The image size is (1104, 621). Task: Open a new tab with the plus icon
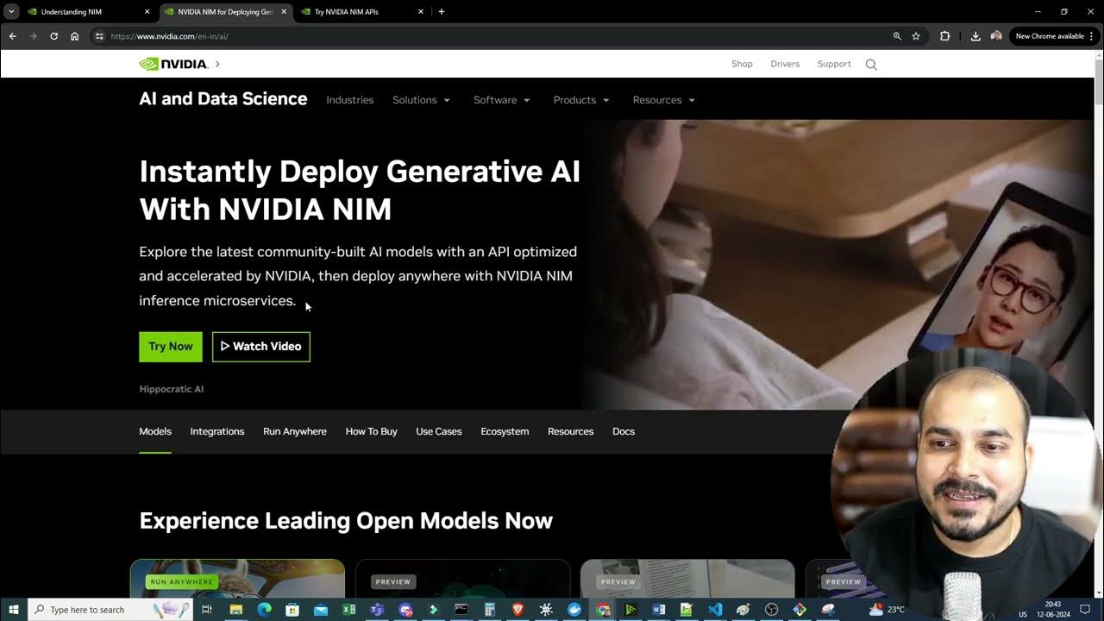[442, 12]
